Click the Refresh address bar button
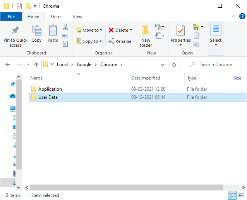Image resolution: width=247 pixels, height=200 pixels. click(x=174, y=64)
